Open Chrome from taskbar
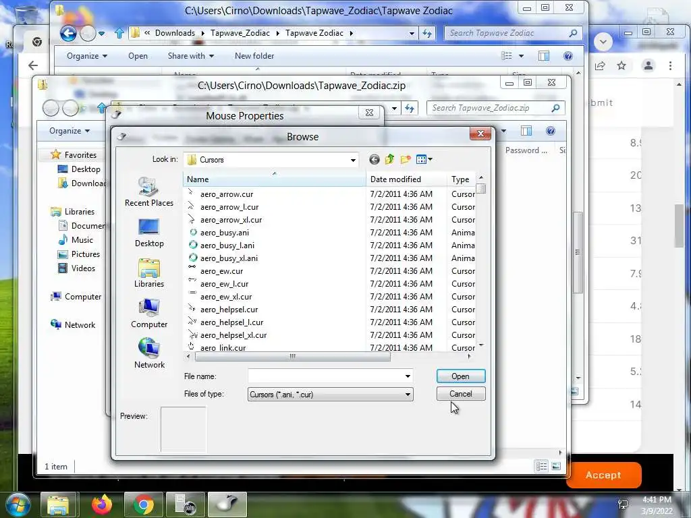Viewport: 691px width, 518px height. [x=144, y=505]
